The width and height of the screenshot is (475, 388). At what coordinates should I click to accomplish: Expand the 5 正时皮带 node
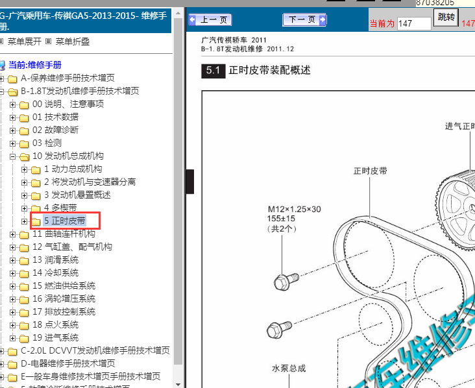click(24, 221)
